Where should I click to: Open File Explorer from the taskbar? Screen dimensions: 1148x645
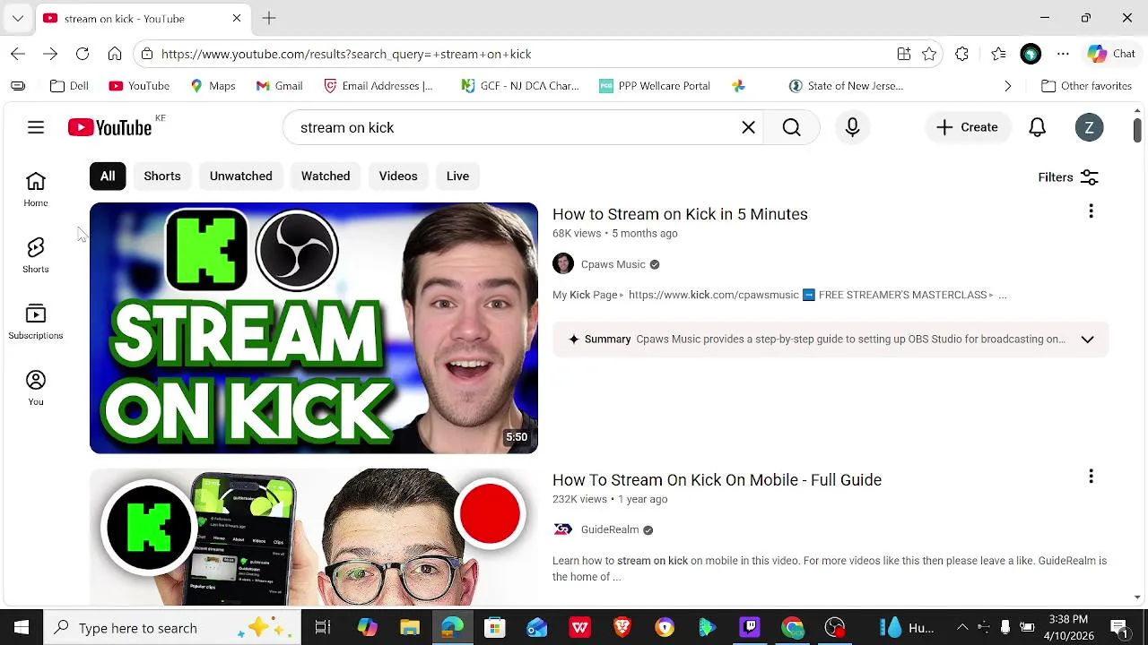[409, 628]
